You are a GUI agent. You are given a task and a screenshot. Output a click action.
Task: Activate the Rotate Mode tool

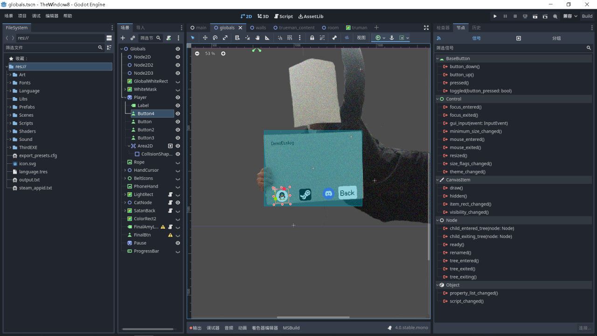[x=215, y=38]
